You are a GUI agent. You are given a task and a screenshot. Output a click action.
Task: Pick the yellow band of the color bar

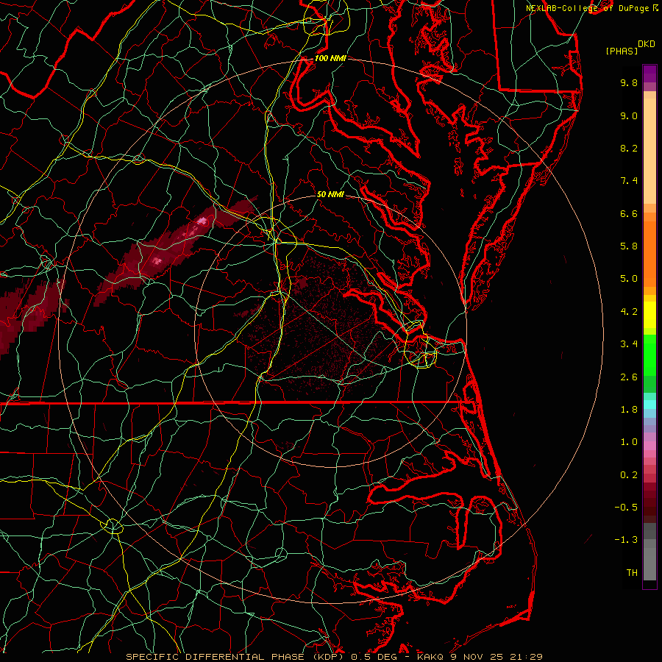649,315
